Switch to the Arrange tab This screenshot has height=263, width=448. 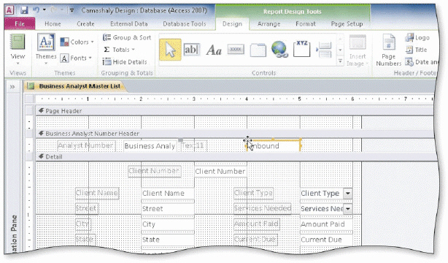269,24
